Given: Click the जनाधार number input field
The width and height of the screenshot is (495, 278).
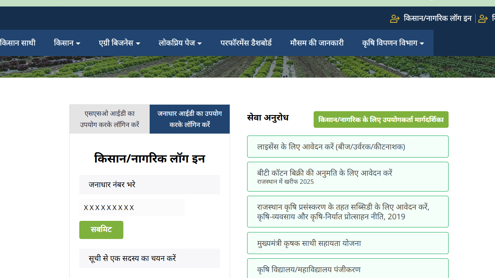Looking at the screenshot, I should pyautogui.click(x=132, y=208).
